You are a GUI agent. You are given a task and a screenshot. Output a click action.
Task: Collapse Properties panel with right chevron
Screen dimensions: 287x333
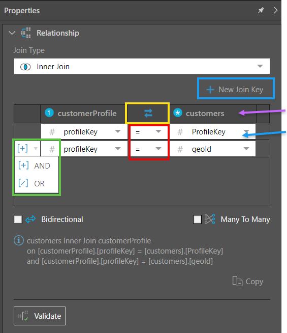point(275,10)
